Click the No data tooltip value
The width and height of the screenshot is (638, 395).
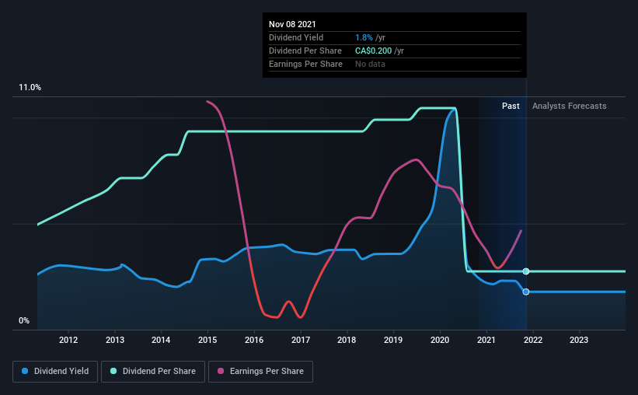370,64
